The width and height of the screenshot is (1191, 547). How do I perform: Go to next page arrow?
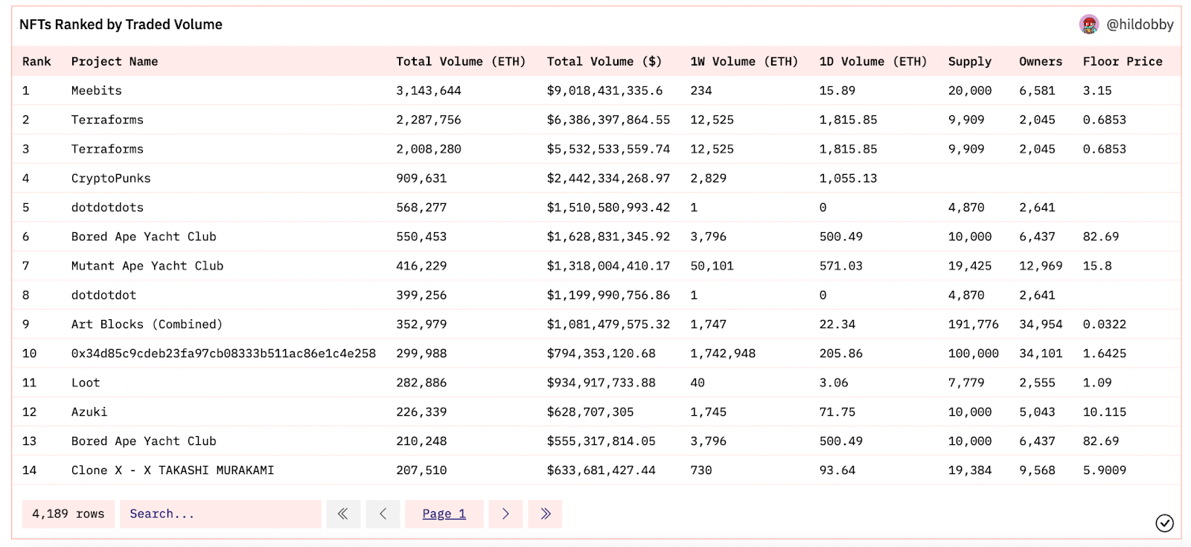coord(505,514)
